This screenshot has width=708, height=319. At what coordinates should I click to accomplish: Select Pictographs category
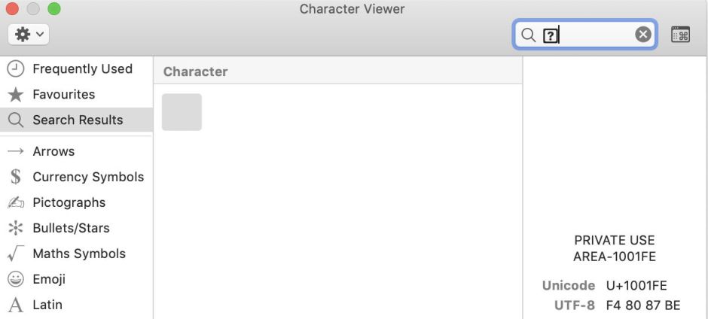click(x=69, y=202)
